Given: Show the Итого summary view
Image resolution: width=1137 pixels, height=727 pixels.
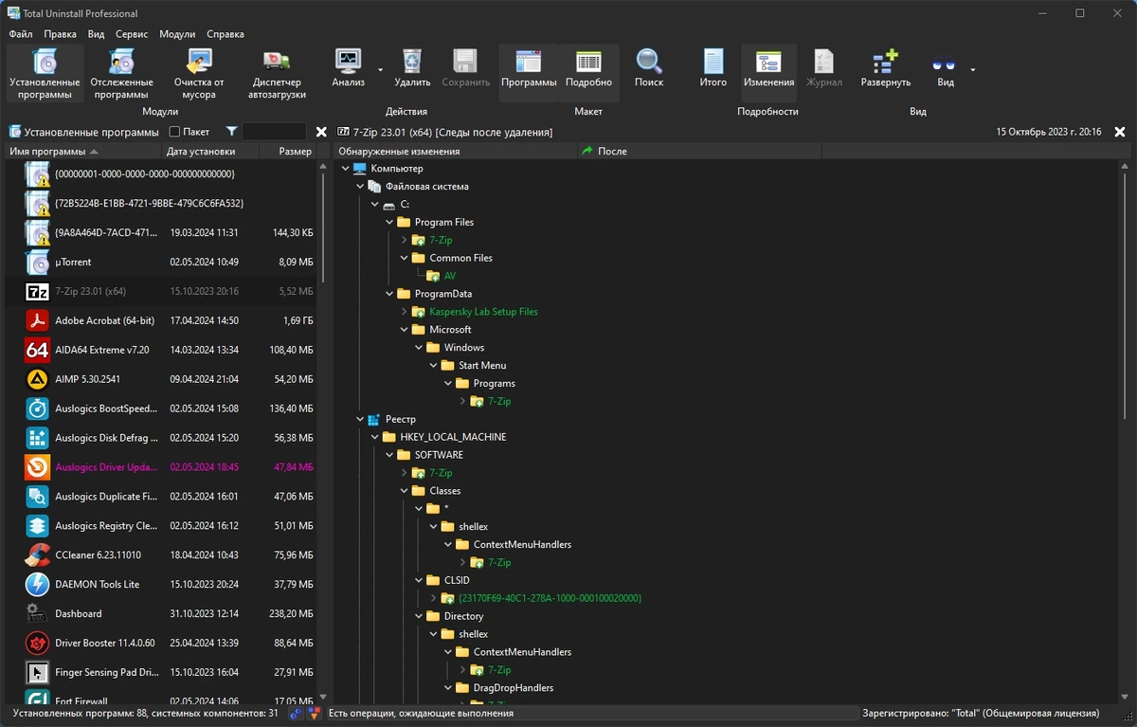Looking at the screenshot, I should point(713,68).
